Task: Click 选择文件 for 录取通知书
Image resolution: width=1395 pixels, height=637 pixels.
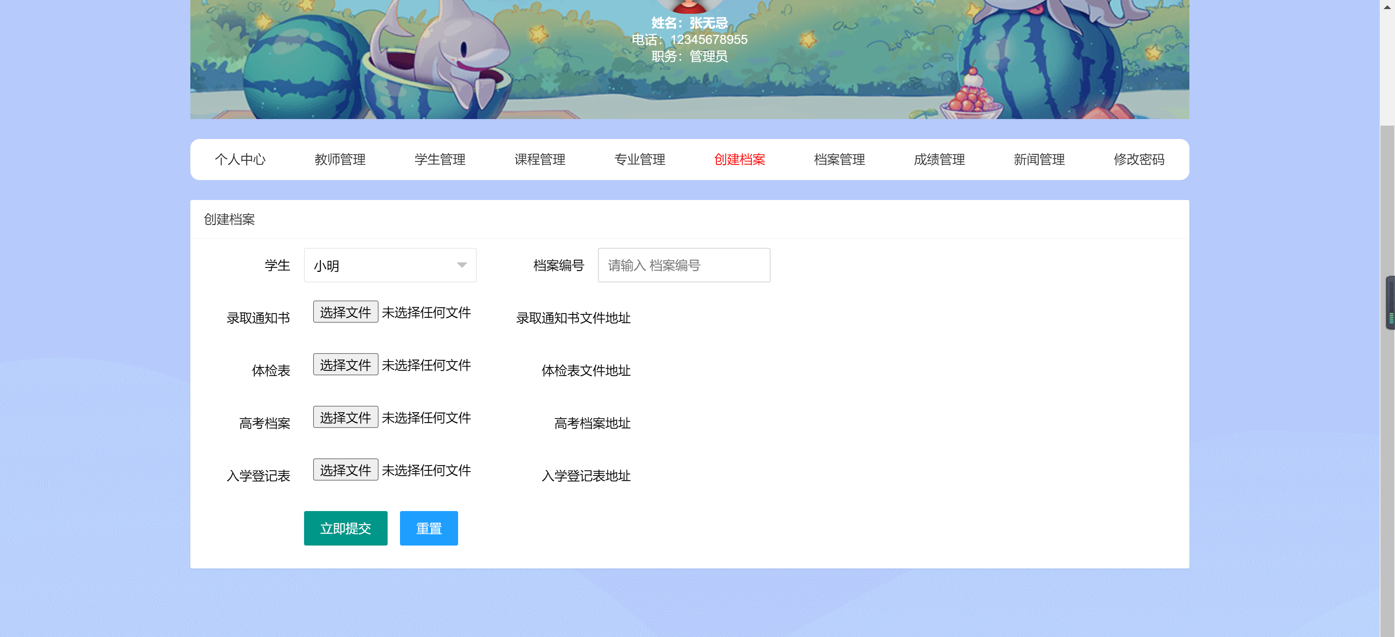Action: 345,312
